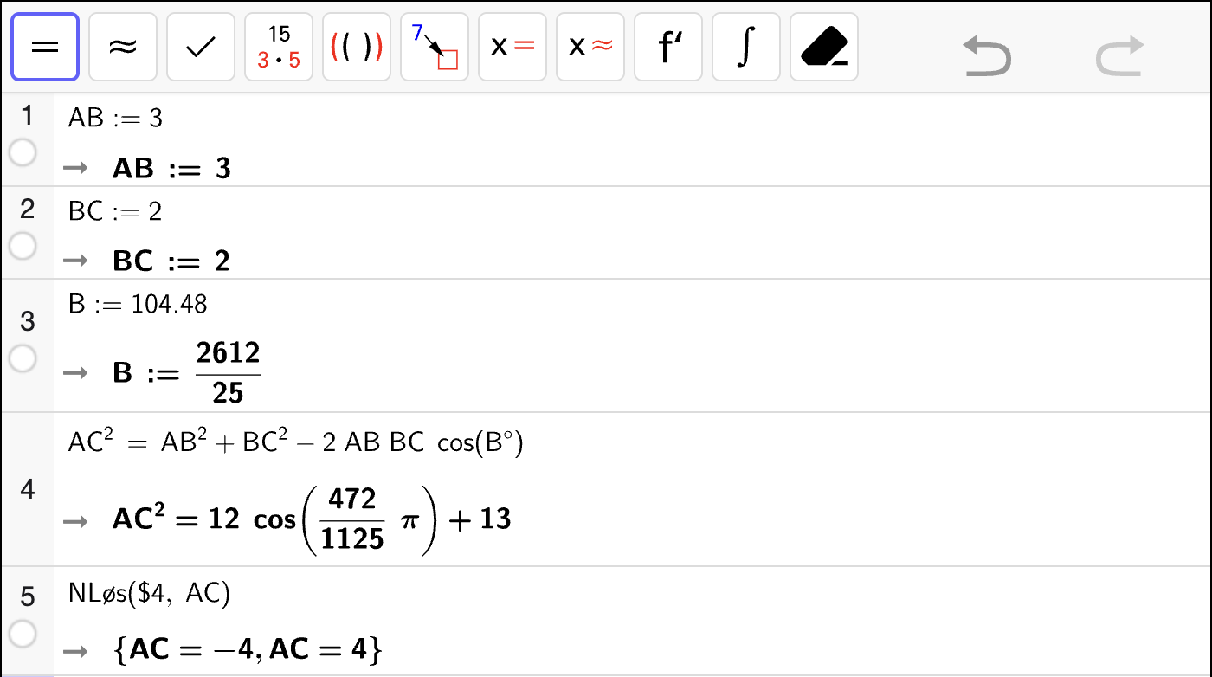
Task: Toggle visibility circle of row 1
Action: tap(23, 153)
